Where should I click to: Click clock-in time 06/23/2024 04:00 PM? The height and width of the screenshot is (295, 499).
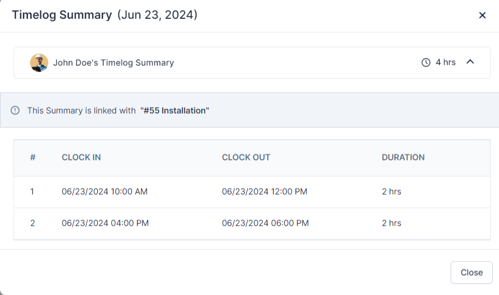coord(105,223)
